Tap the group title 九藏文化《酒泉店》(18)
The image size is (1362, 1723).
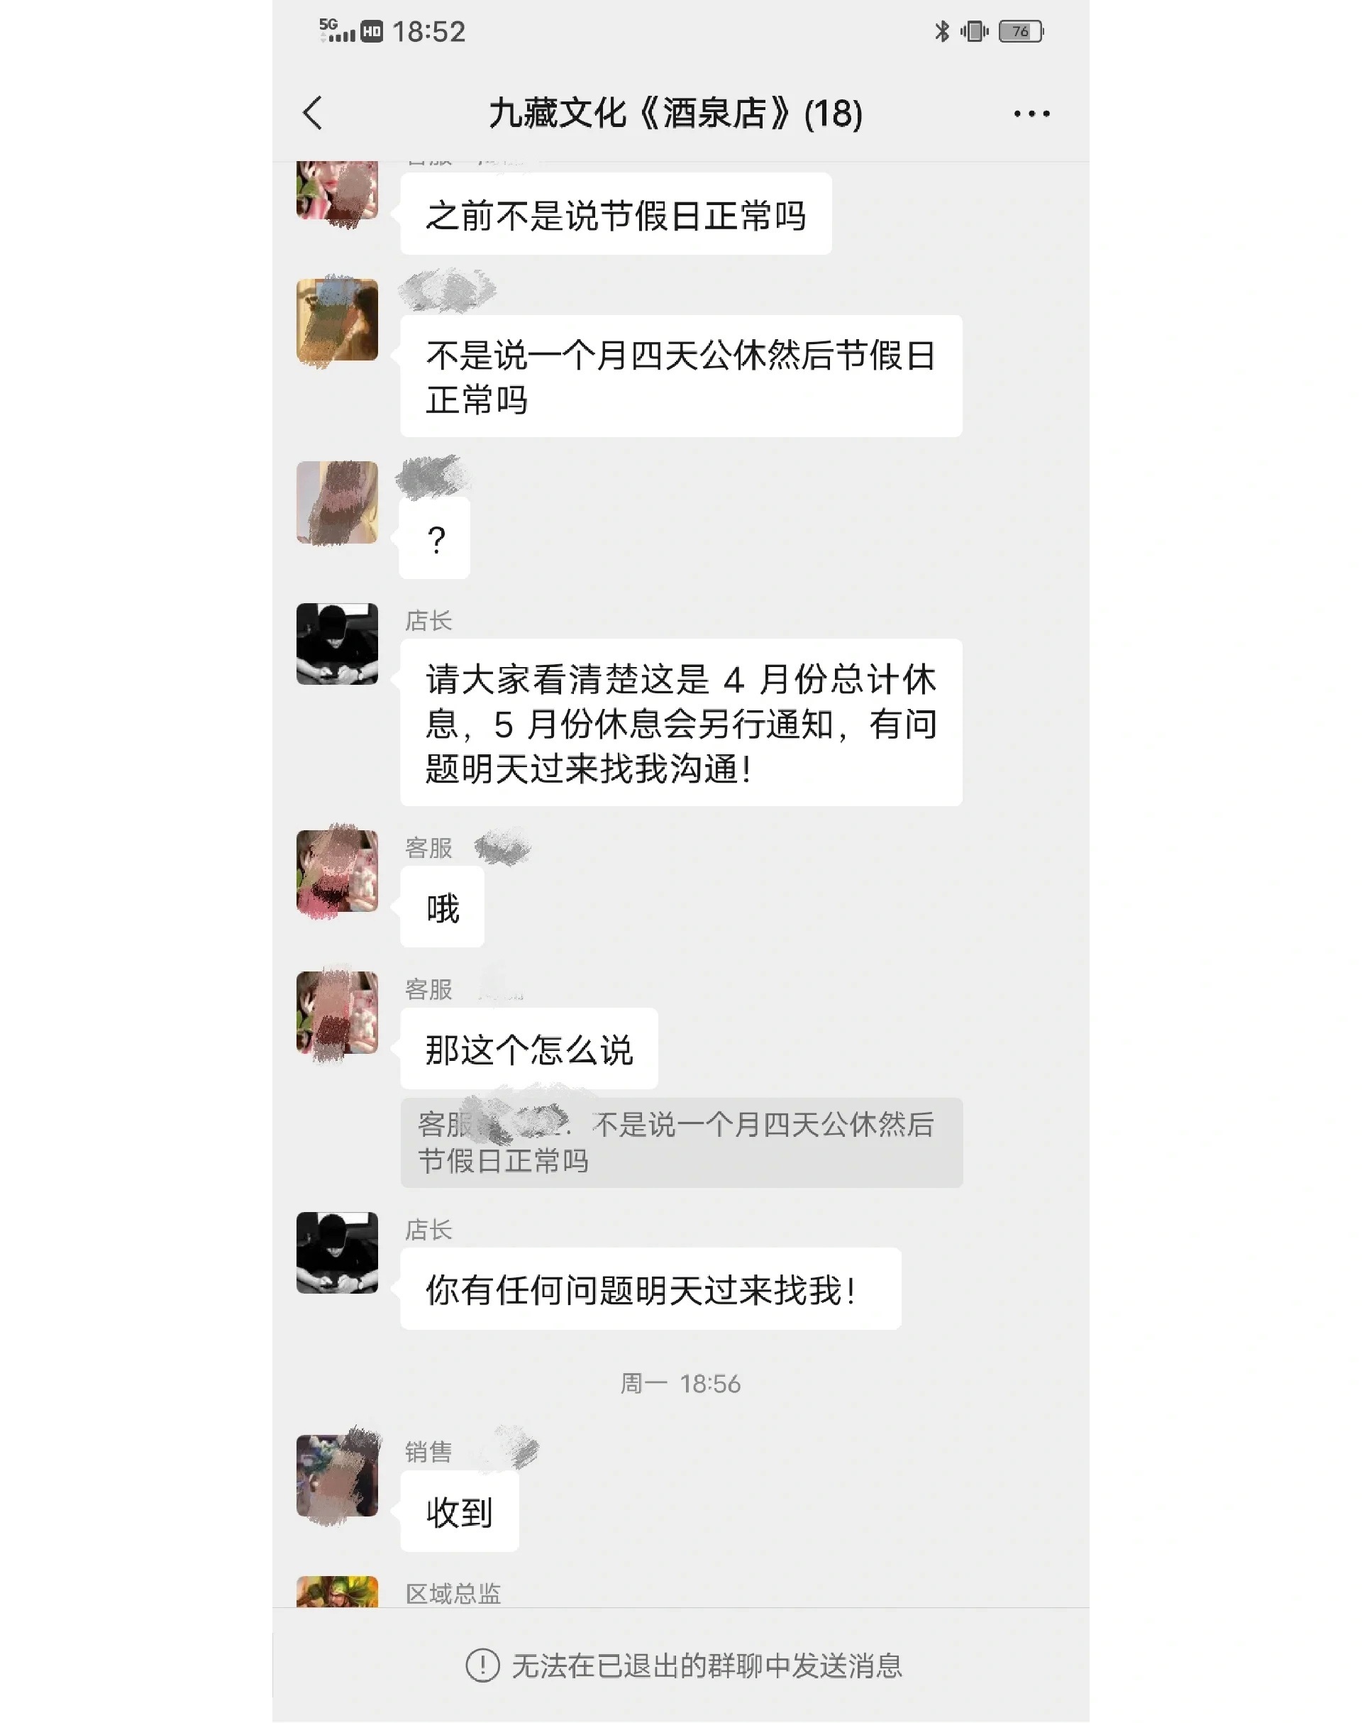coord(675,114)
